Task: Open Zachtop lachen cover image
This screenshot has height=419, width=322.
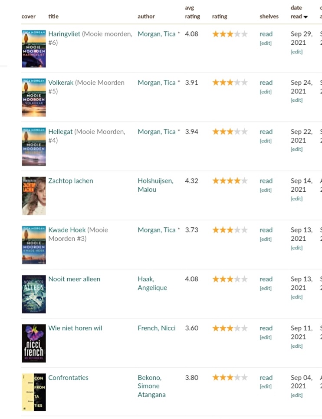Action: click(34, 196)
